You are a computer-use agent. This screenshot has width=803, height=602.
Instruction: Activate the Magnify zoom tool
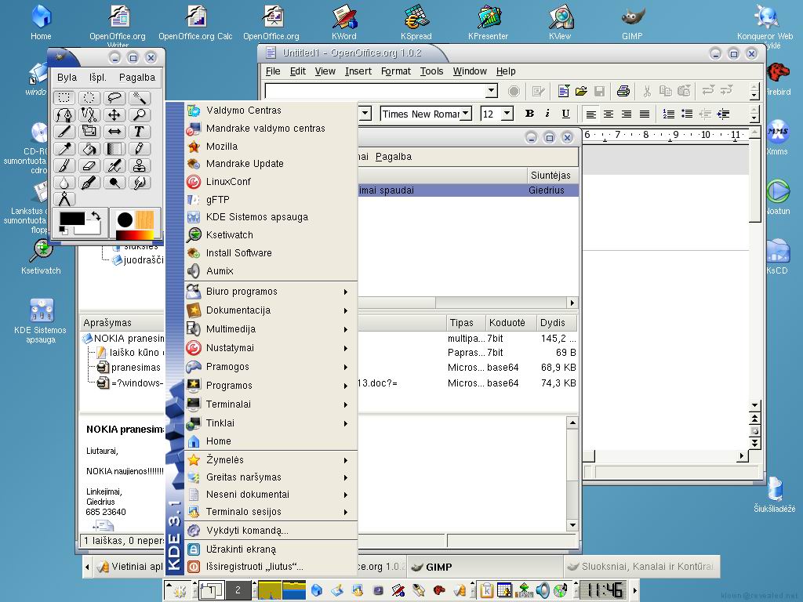pyautogui.click(x=140, y=115)
